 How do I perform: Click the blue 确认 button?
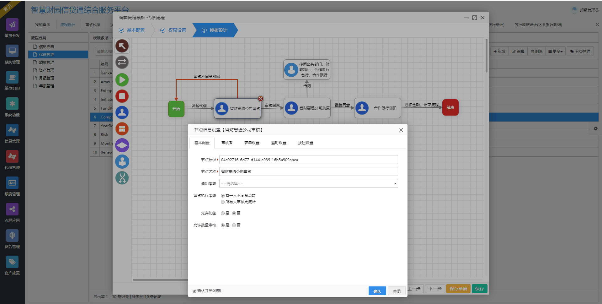pyautogui.click(x=377, y=291)
